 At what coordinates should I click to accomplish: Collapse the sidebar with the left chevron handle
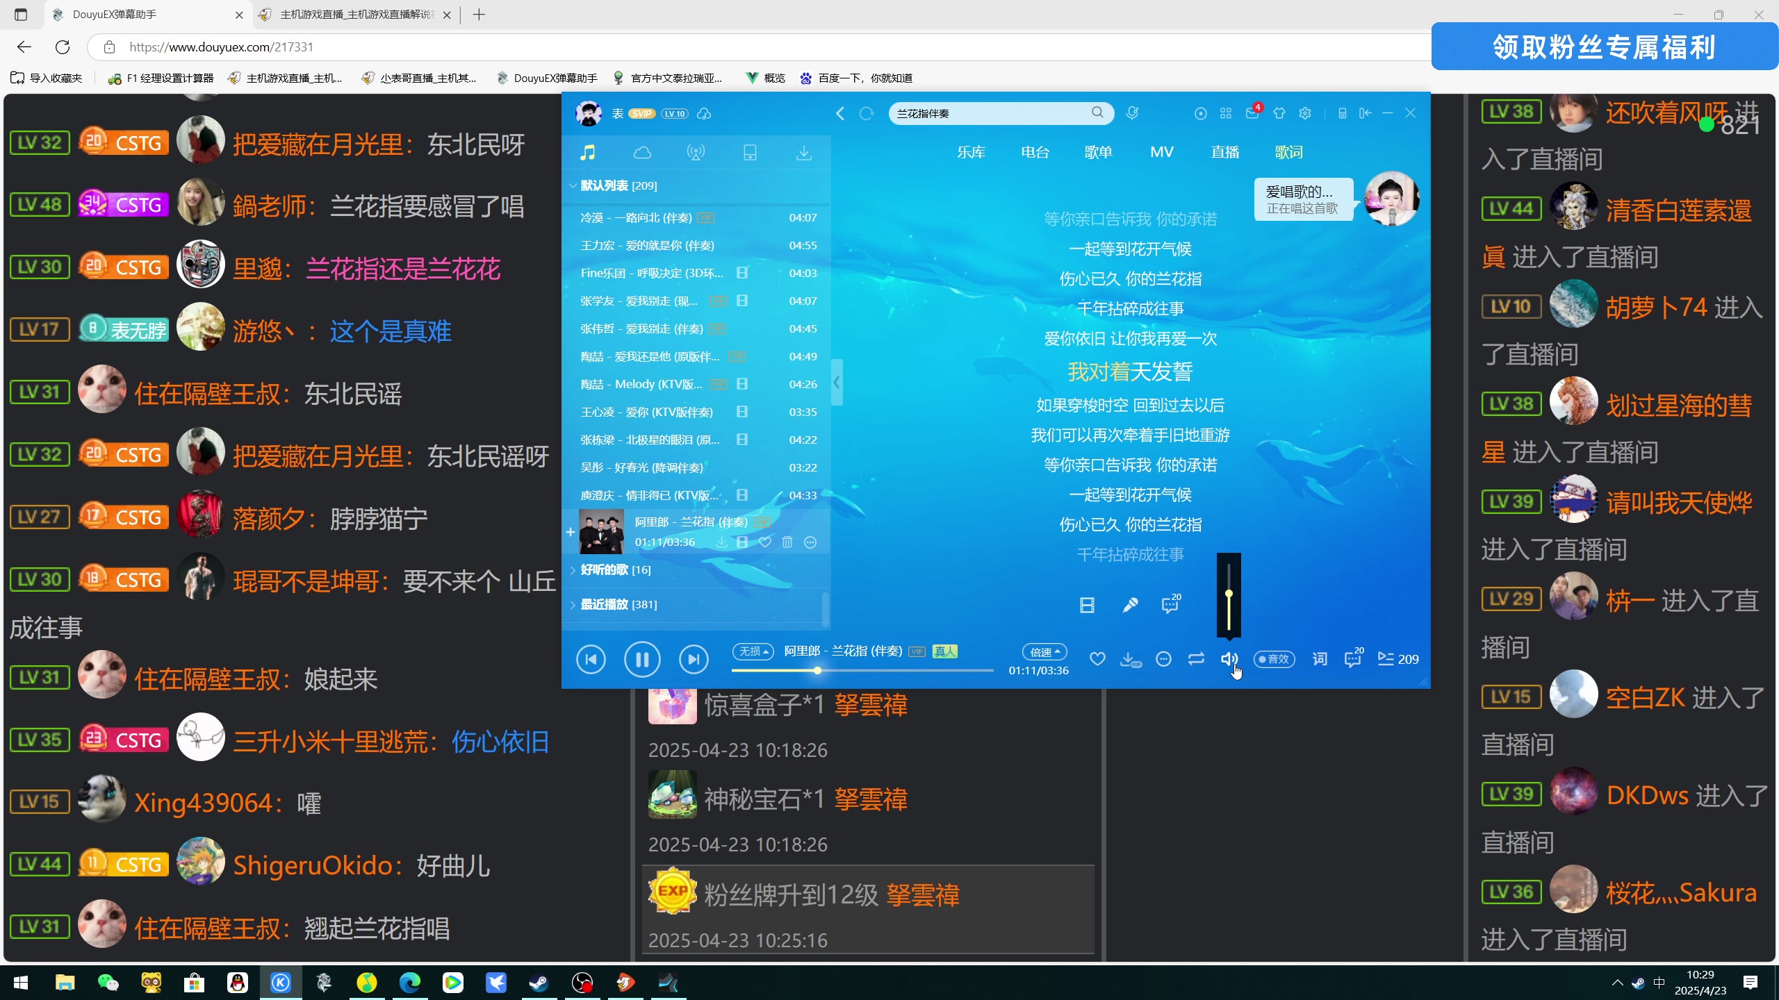[837, 382]
